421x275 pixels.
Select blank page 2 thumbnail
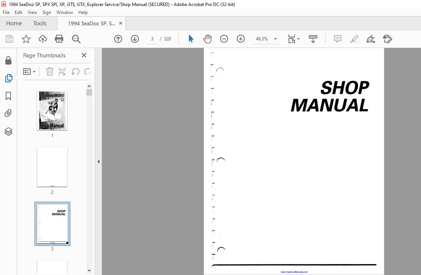pyautogui.click(x=52, y=167)
